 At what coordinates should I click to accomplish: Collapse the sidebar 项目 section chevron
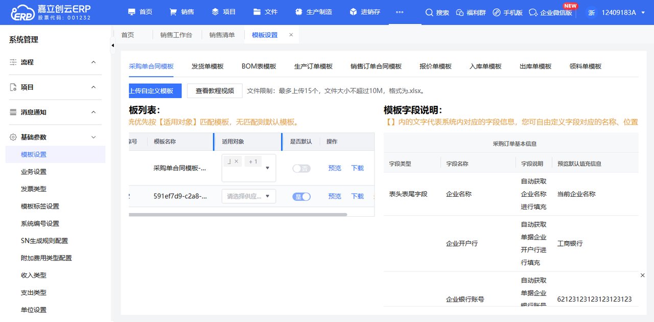(x=94, y=87)
